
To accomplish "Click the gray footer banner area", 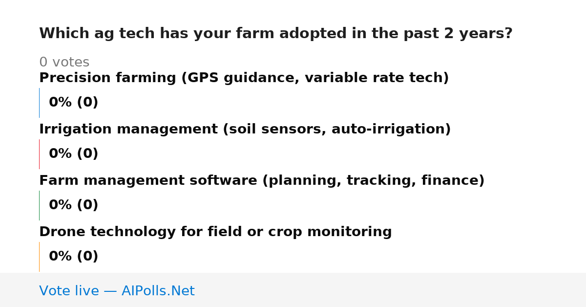I will point(293,290).
